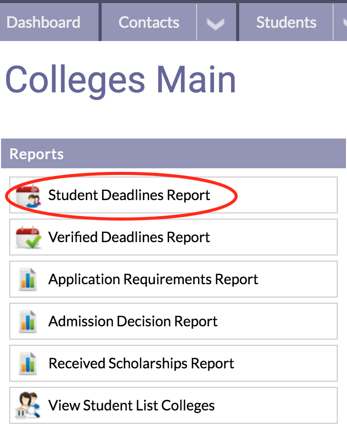This screenshot has height=432, width=347.
Task: Click the Student Deadlines calendar icon
Action: pyautogui.click(x=28, y=196)
